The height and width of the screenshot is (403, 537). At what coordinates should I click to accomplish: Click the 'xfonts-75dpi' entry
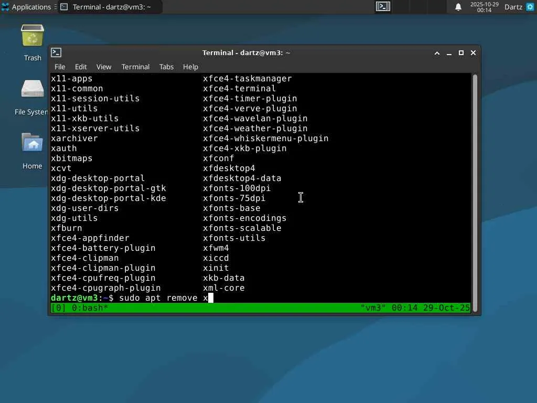[234, 198]
